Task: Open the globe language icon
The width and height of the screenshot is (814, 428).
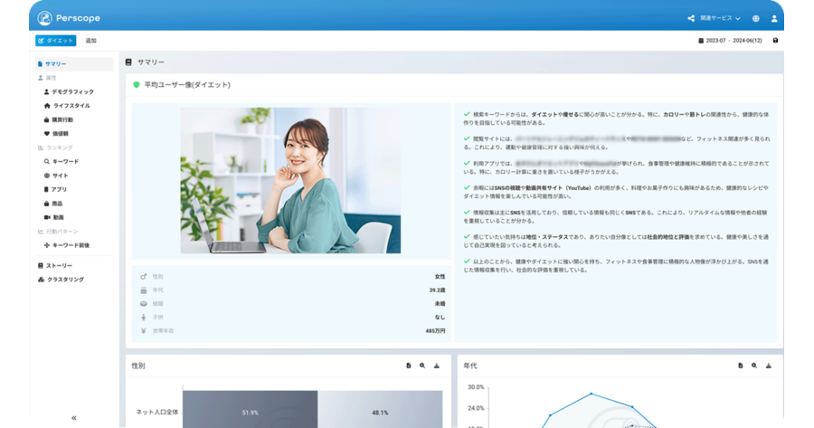Action: pyautogui.click(x=756, y=18)
